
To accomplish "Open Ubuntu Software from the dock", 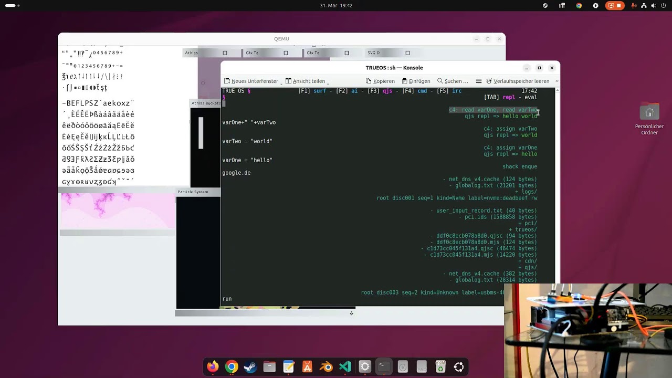I will tap(307, 367).
